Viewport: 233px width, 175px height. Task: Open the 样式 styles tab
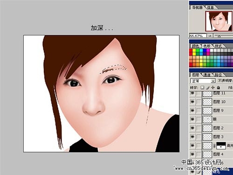click(218, 46)
